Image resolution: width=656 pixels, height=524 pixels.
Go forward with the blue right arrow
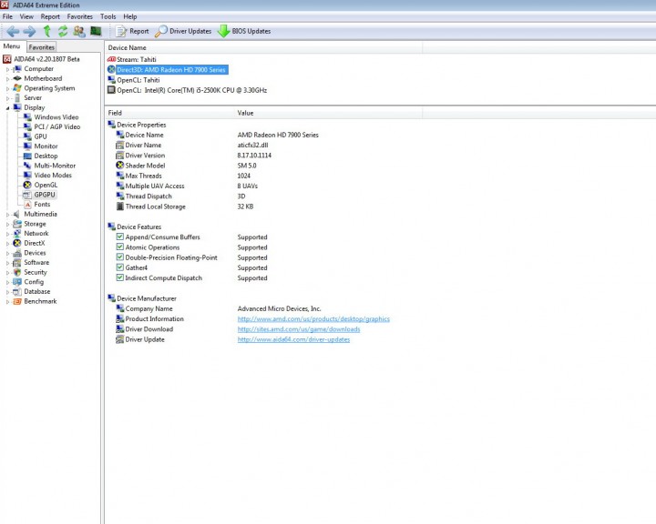coord(29,31)
